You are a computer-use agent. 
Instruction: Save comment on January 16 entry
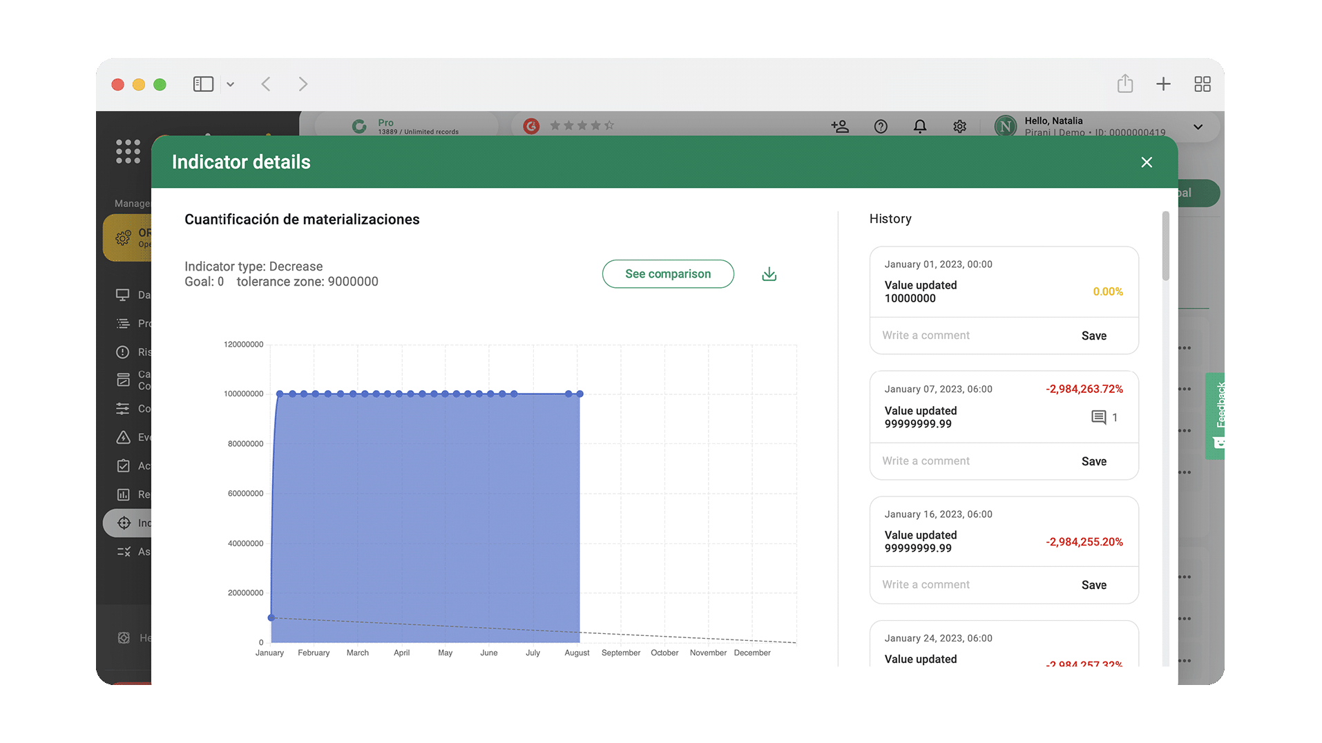pyautogui.click(x=1093, y=585)
